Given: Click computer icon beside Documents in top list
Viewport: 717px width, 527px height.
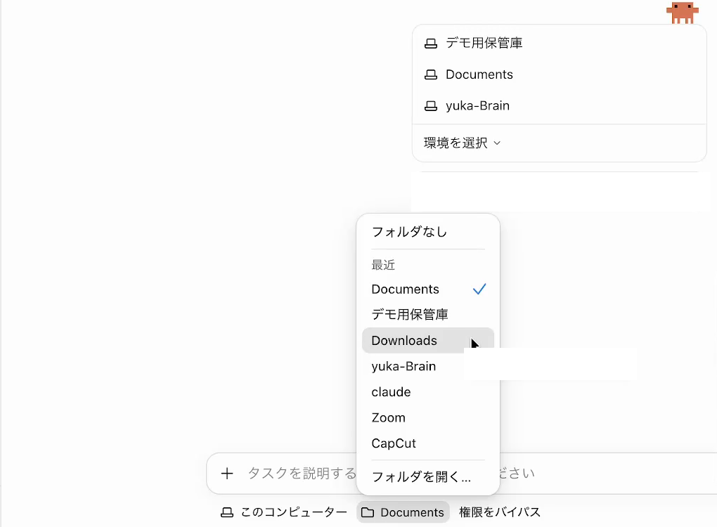Looking at the screenshot, I should point(431,74).
